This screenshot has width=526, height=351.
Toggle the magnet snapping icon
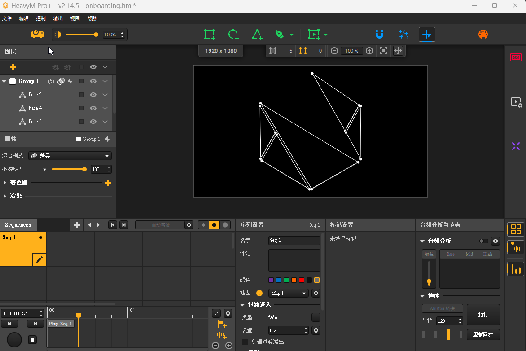point(379,35)
